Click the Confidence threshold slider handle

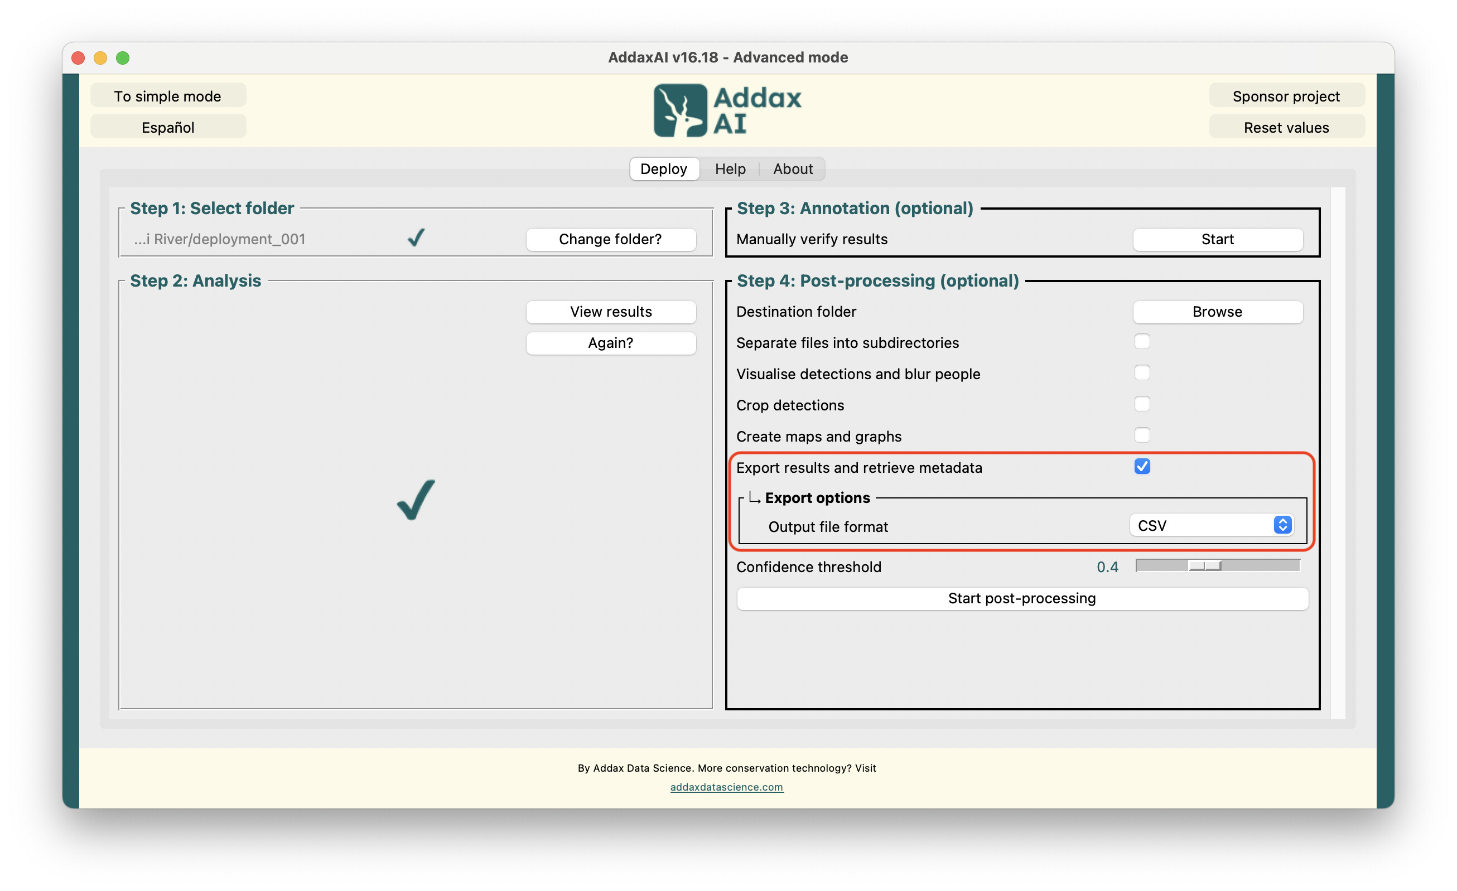click(x=1204, y=566)
